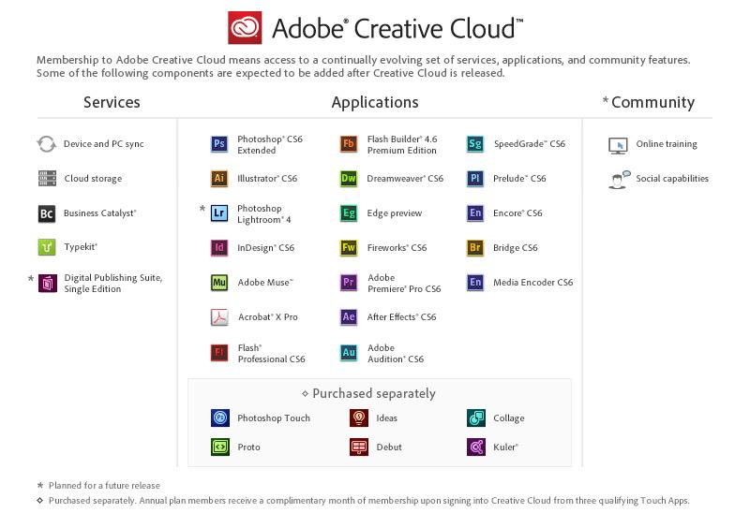This screenshot has height=513, width=750.
Task: Open the Dreamweaver CS6 icon
Action: point(349,178)
